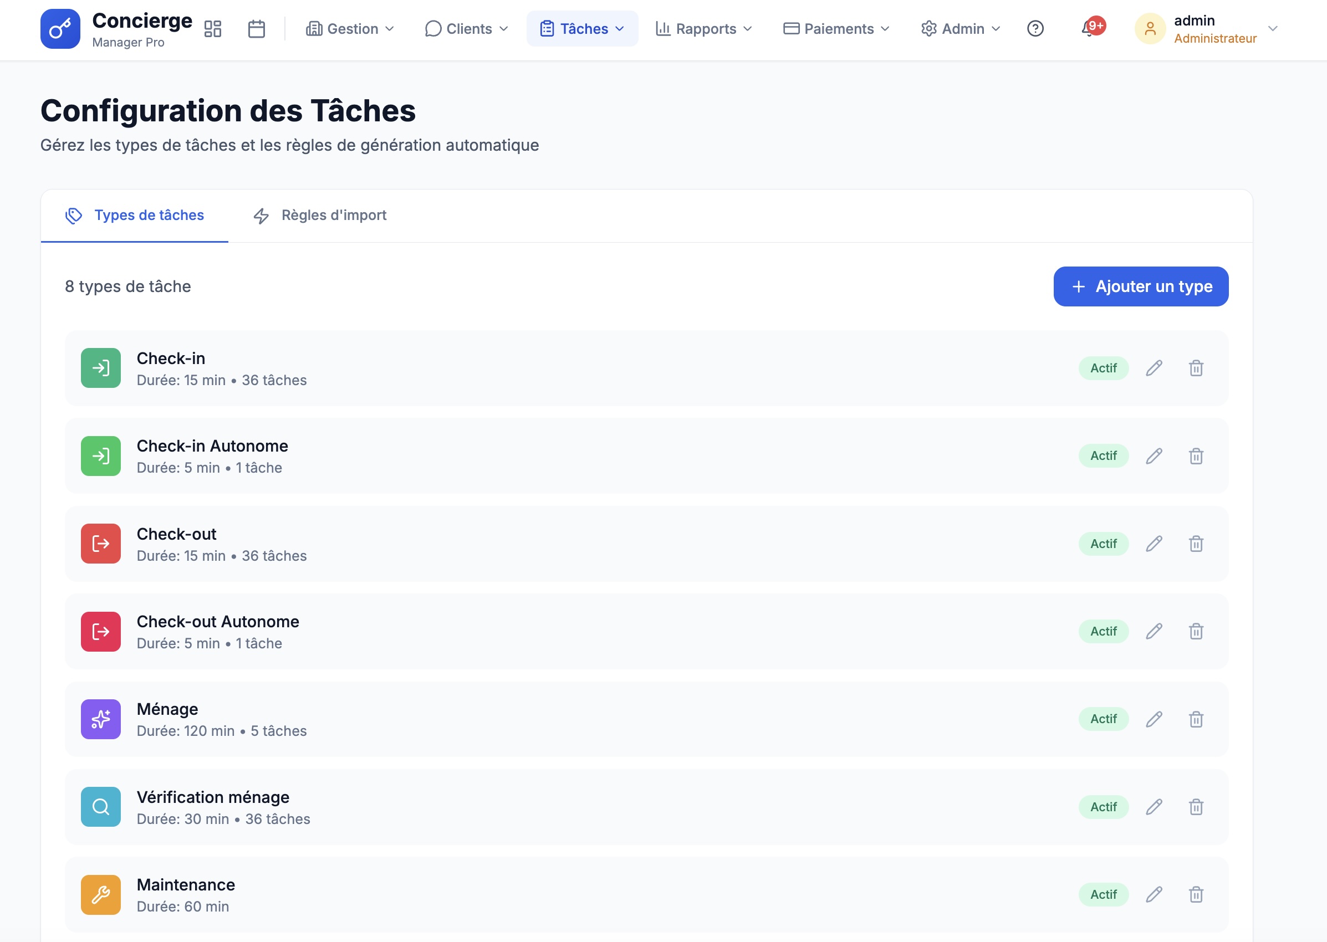The width and height of the screenshot is (1327, 942).
Task: Switch to the Règles d'import tab
Action: pos(334,215)
